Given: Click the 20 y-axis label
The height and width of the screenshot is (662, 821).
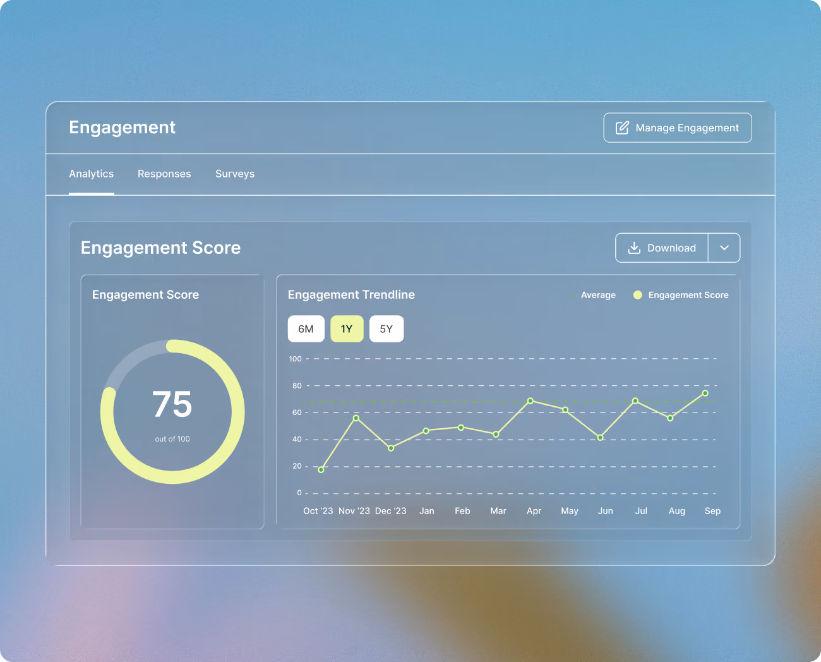Looking at the screenshot, I should click(297, 466).
